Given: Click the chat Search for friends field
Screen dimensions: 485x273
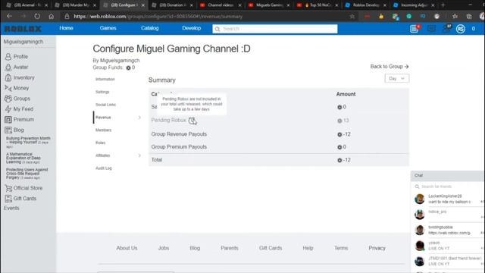Looking at the screenshot, I should pos(447,187).
